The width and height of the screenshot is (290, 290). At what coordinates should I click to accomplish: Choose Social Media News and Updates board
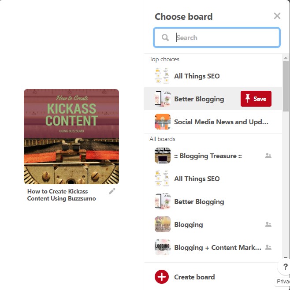coord(221,122)
